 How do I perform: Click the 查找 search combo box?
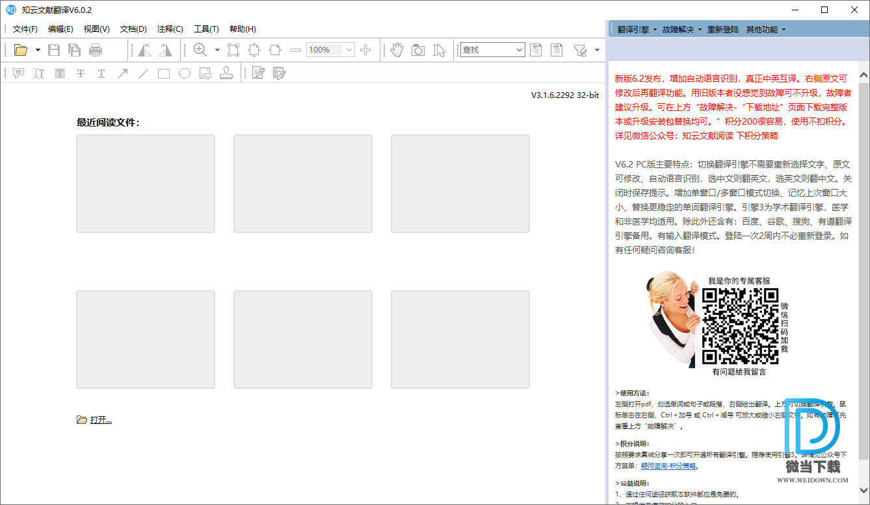point(492,50)
